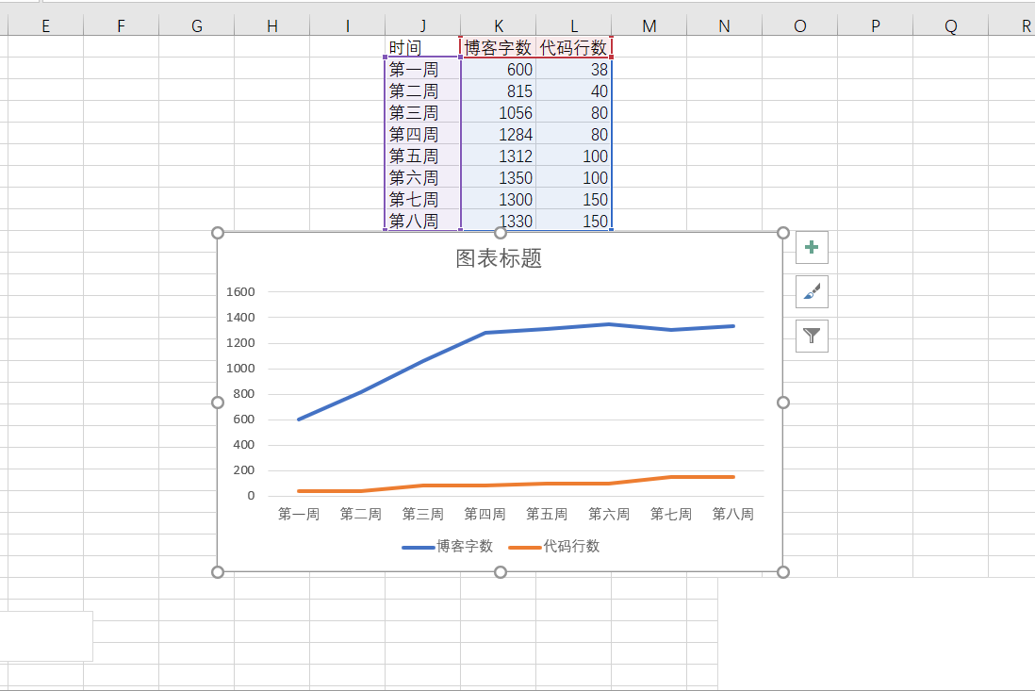The width and height of the screenshot is (1035, 691).
Task: Open the Chart Styles paintbrush button
Action: pos(812,291)
